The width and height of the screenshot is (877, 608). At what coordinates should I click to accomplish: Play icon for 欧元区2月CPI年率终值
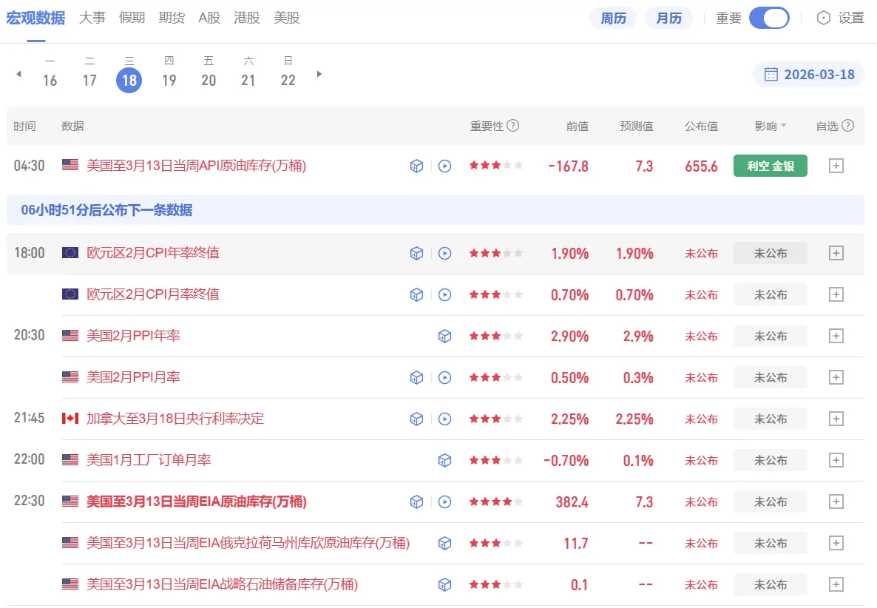click(x=444, y=254)
